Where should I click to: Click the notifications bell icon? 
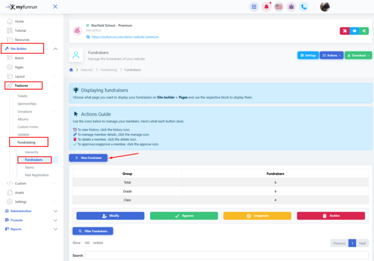266,7
